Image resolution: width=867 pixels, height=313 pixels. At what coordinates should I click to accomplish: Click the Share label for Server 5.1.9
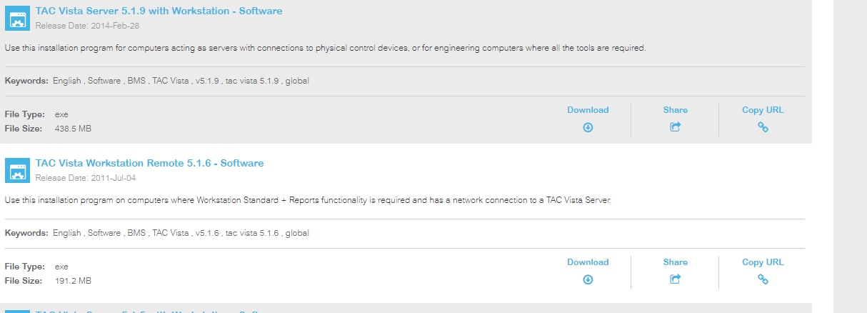(x=675, y=110)
